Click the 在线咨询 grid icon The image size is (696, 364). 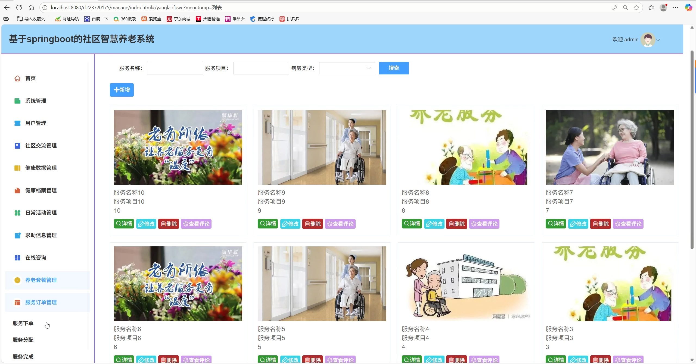pos(17,258)
